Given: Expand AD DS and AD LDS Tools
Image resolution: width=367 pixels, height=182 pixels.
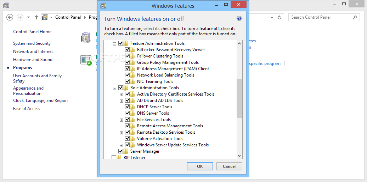Looking at the screenshot, I should (x=121, y=101).
